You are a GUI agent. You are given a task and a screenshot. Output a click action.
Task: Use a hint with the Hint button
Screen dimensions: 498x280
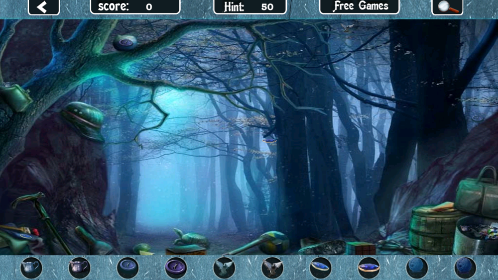[250, 6]
